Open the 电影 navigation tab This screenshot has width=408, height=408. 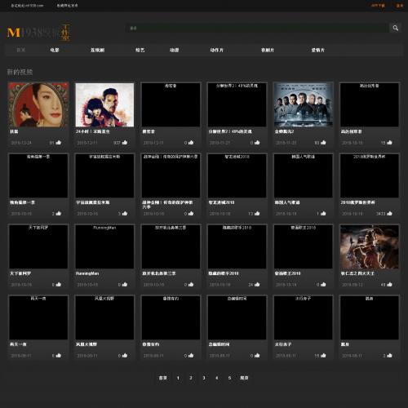coord(55,50)
